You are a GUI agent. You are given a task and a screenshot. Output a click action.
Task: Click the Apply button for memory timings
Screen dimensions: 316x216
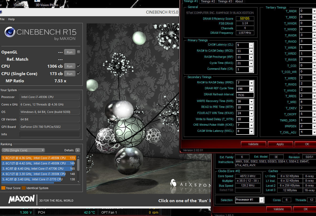[x=280, y=144]
